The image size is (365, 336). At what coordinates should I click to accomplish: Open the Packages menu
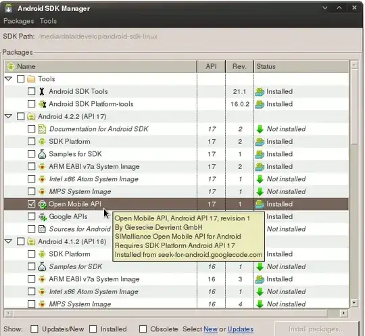[x=19, y=21]
